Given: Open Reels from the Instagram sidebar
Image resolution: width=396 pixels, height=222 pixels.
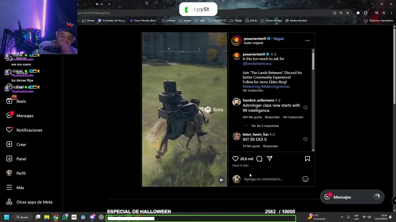Looking at the screenshot, I should click(16, 101).
